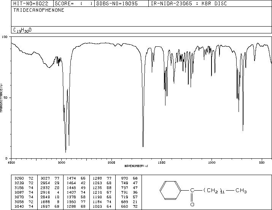
Task: Click the 50 tick label on the y-axis
Action: [x=6, y=98]
